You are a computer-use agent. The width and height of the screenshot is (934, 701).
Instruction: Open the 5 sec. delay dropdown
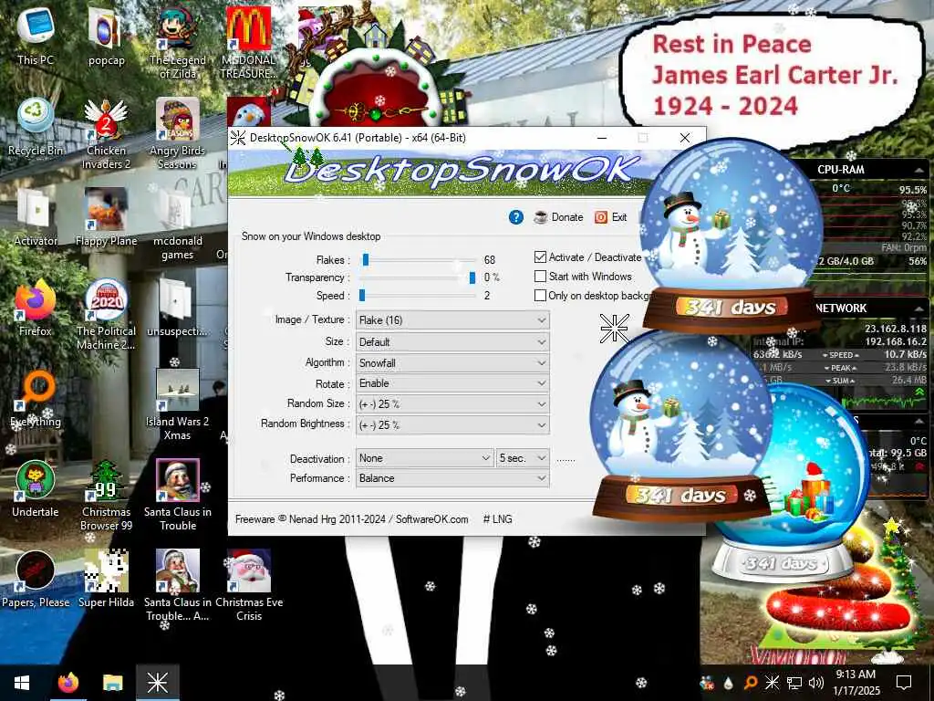point(523,458)
